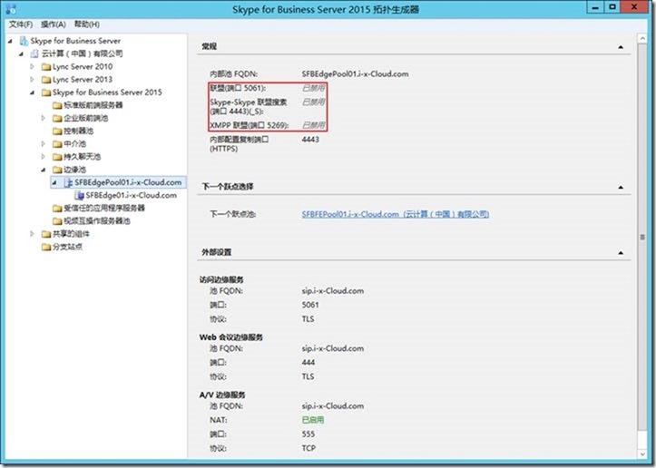656x468 pixels.
Task: Collapse the 云计算（中国）有限公司 site node
Action: [x=21, y=54]
